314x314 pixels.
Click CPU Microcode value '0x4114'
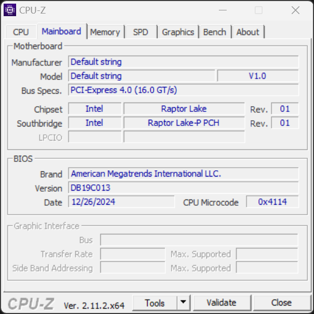[272, 202]
